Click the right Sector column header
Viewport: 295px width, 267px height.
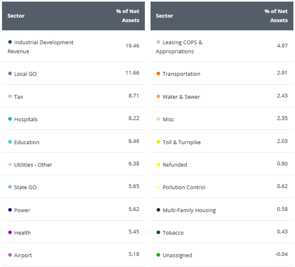[x=165, y=16]
